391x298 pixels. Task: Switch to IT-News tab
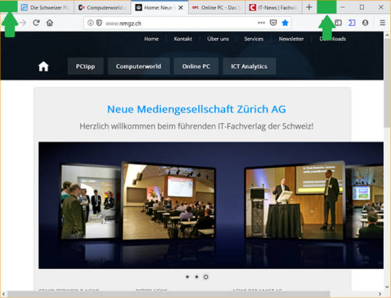pyautogui.click(x=274, y=7)
